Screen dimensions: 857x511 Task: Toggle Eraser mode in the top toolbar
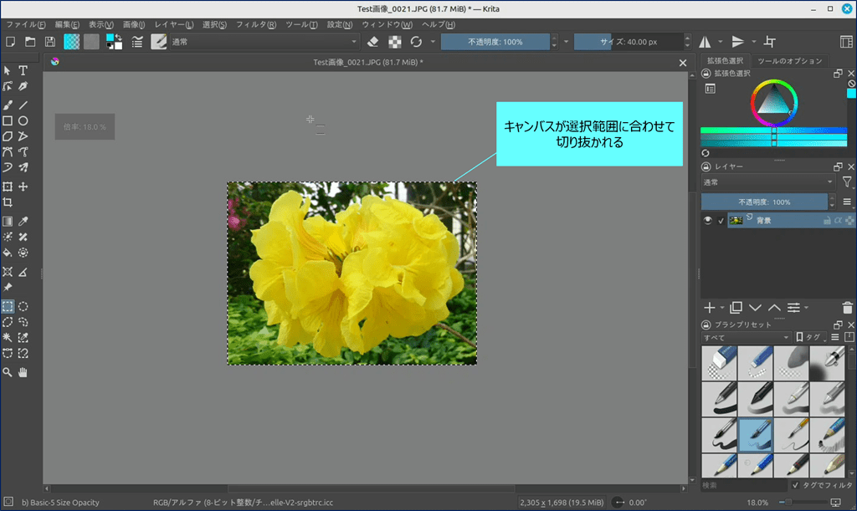pos(373,42)
